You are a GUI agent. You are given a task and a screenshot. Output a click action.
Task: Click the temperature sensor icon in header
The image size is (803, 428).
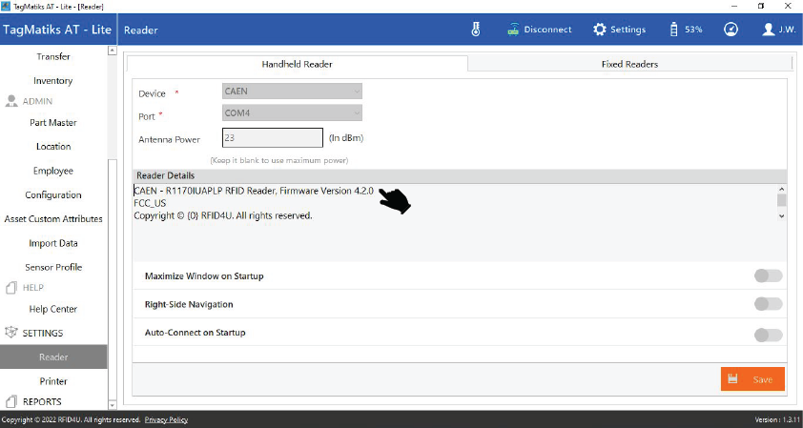click(475, 30)
